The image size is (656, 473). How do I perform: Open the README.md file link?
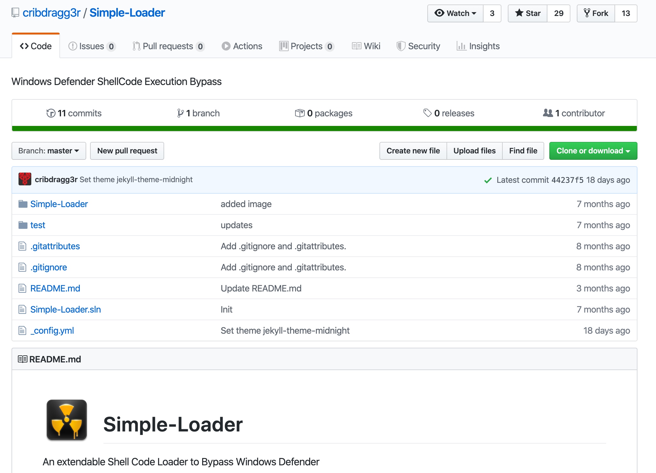coord(55,288)
